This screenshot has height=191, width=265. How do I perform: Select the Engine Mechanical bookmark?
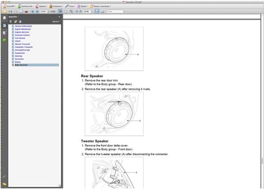coord(23,29)
